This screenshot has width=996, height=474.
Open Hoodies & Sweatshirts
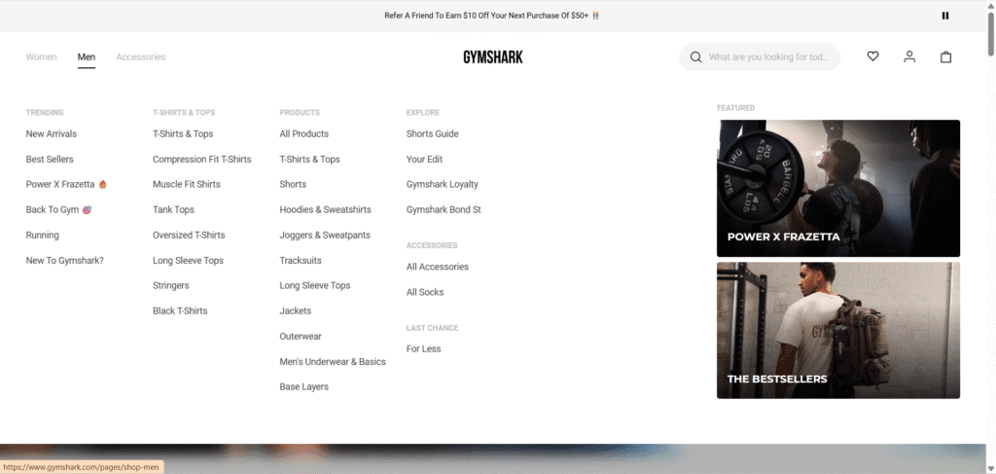coord(325,209)
